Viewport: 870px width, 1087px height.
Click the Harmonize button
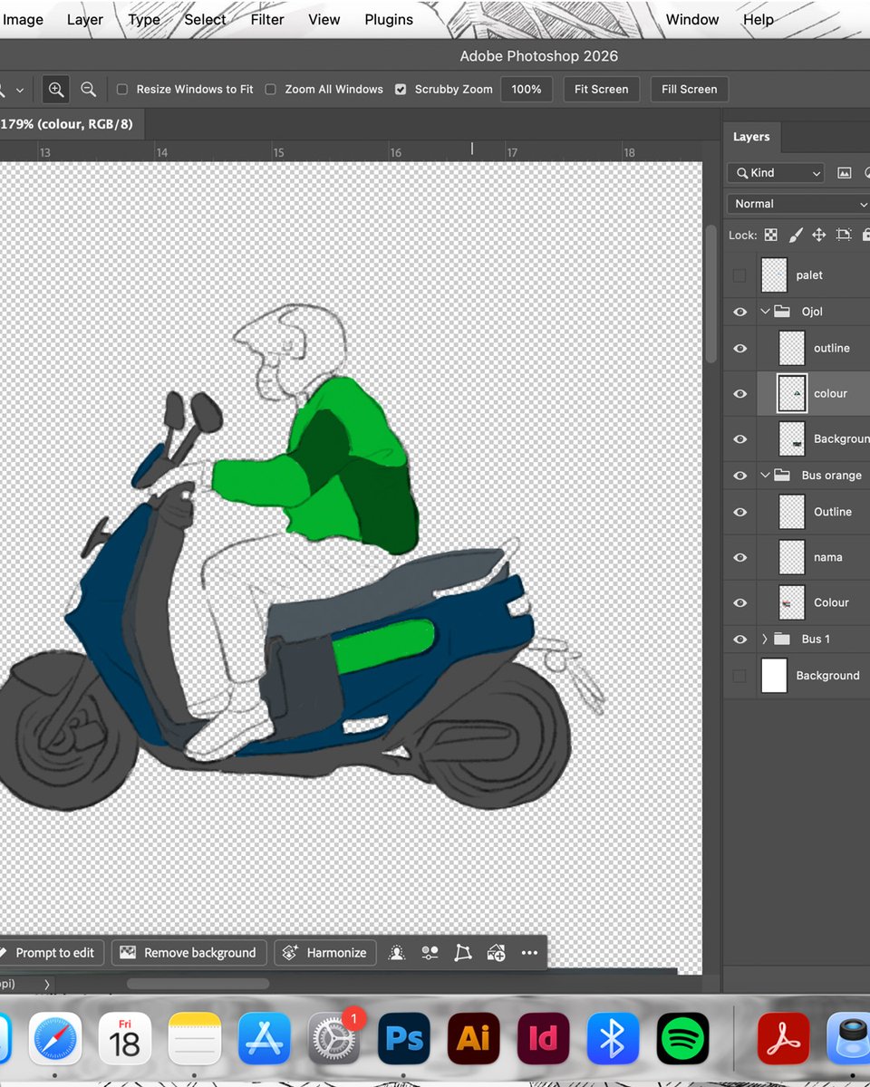pos(324,952)
